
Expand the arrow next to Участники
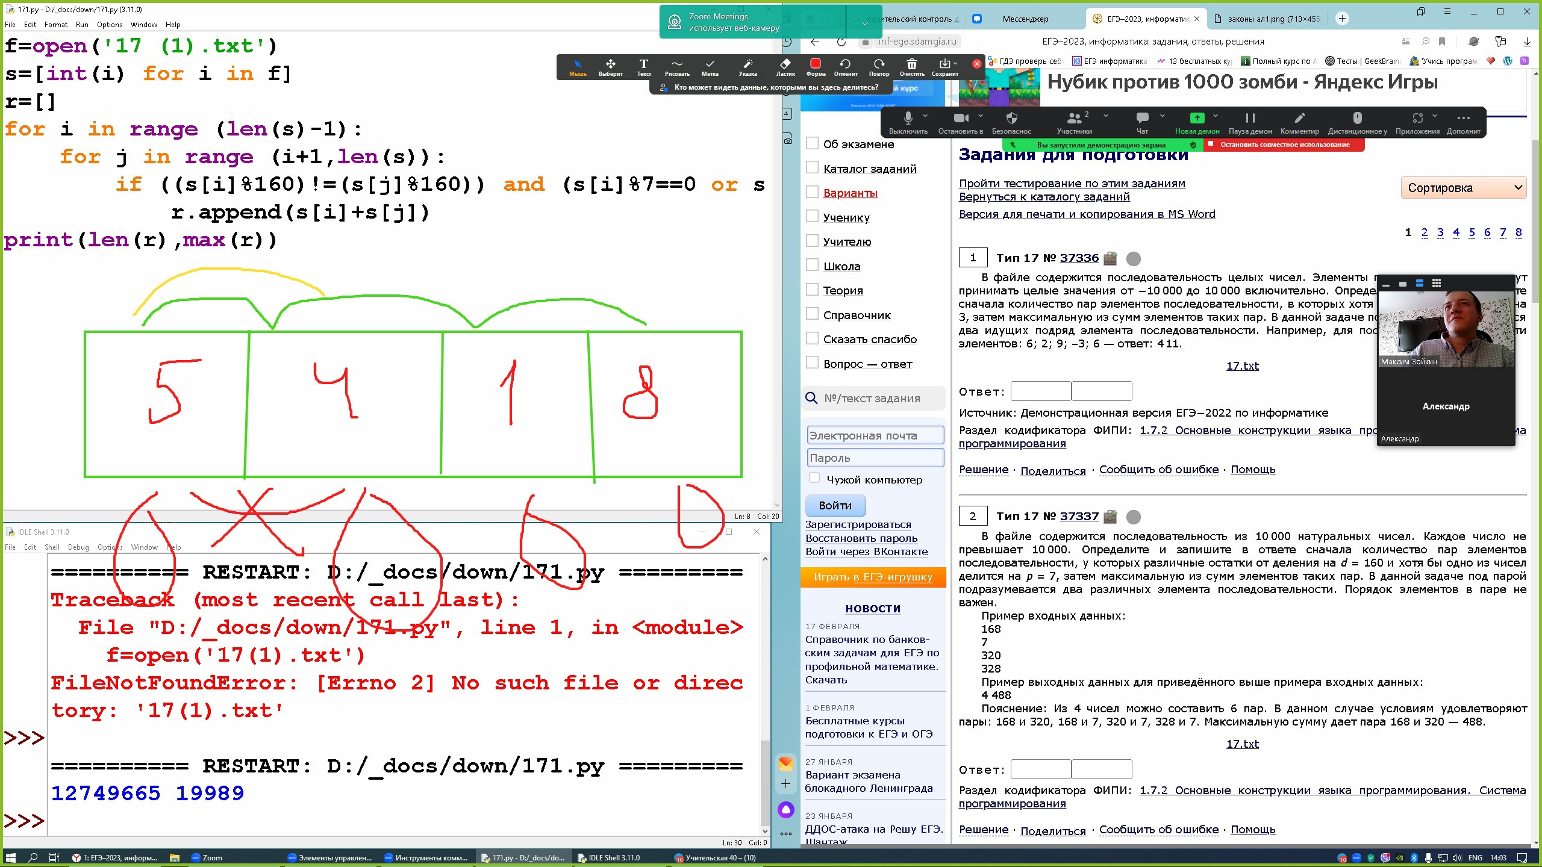[1105, 116]
